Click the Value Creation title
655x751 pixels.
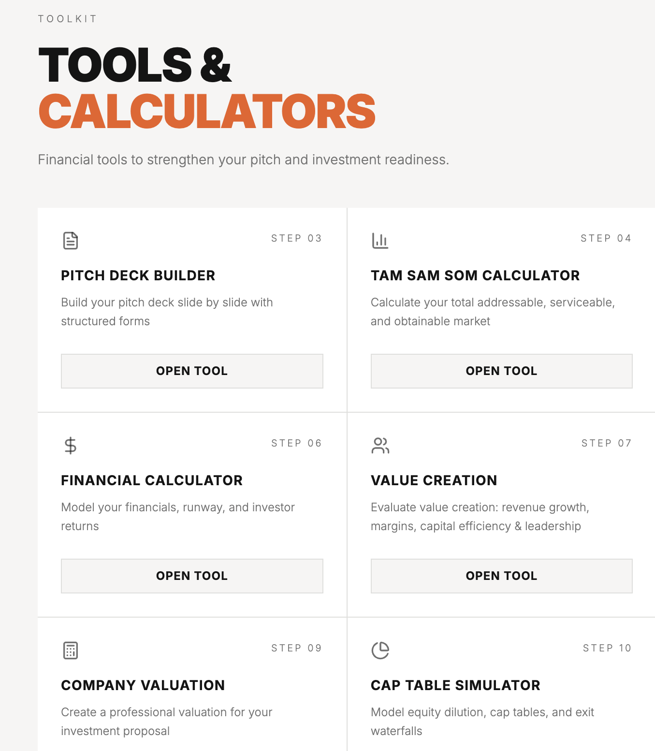tap(434, 480)
